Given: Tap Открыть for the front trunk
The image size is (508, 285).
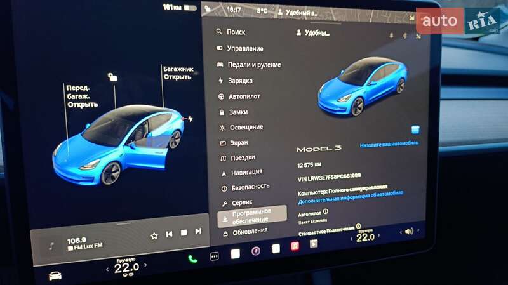Looking at the screenshot, I should pyautogui.click(x=83, y=104).
